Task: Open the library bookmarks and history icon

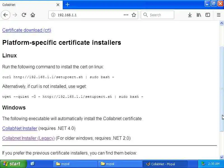Action: (x=199, y=15)
